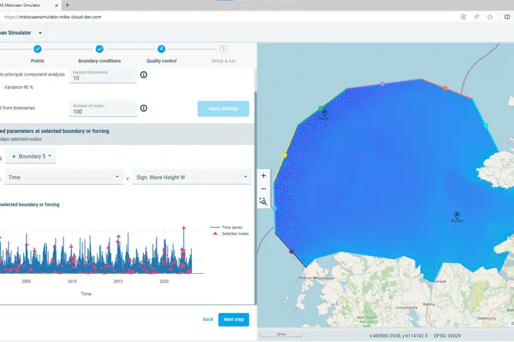Click the map zoom in plus button
Viewport: 514px width, 342px height.
[x=263, y=176]
